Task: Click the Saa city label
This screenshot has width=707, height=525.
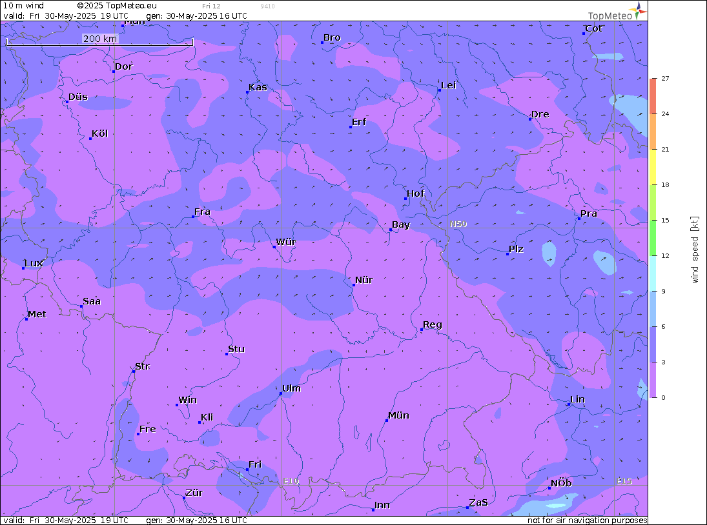Action: pos(92,301)
